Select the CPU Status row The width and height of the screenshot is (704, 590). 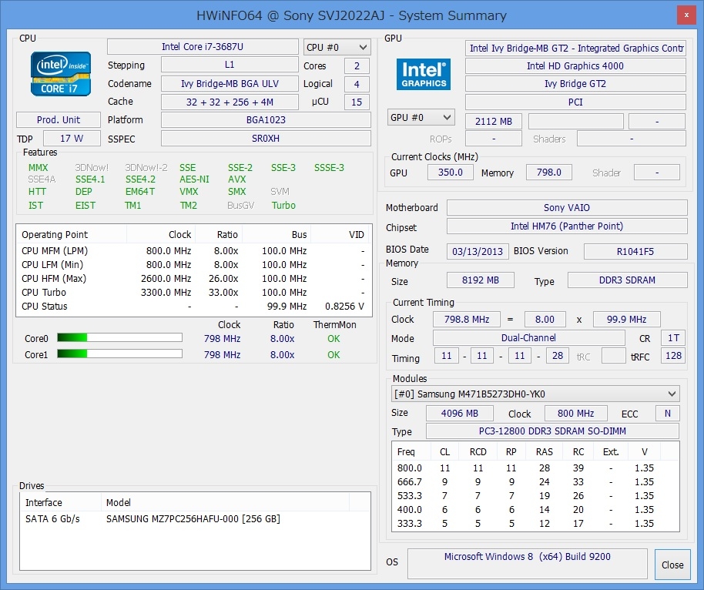[x=194, y=307]
